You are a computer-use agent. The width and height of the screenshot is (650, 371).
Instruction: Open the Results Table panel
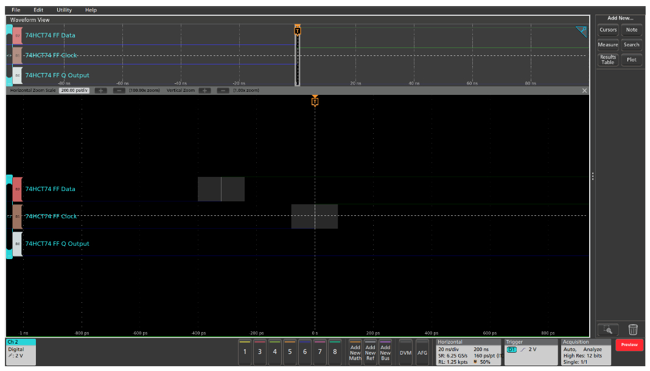pyautogui.click(x=607, y=59)
